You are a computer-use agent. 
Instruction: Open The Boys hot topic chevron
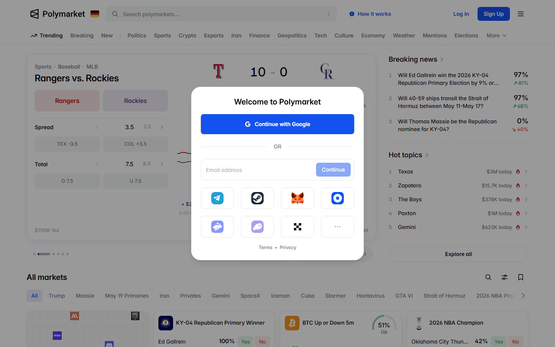[526, 199]
